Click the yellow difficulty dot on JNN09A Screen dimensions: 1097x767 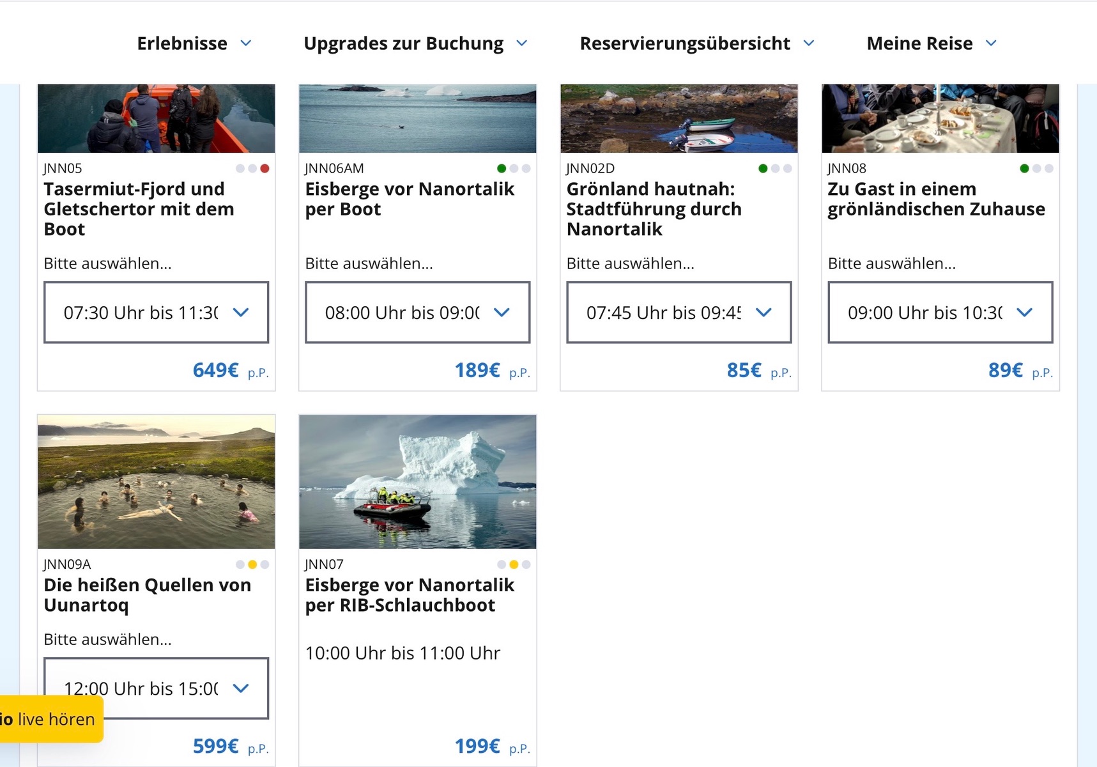(252, 564)
